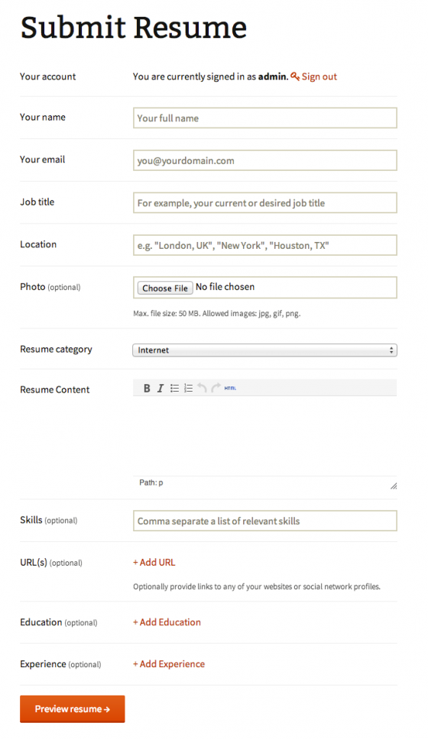Select the Job title text field
The width and height of the screenshot is (428, 739).
point(264,202)
